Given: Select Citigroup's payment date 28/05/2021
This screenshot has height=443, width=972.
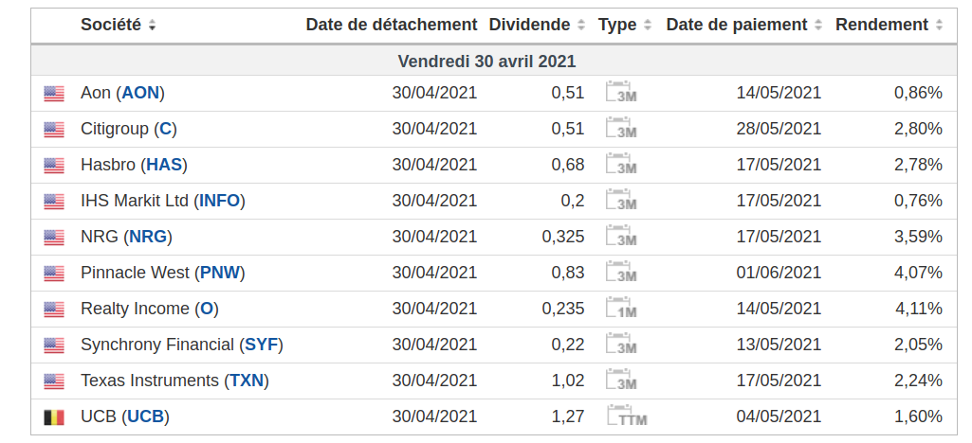Looking at the screenshot, I should 779,129.
